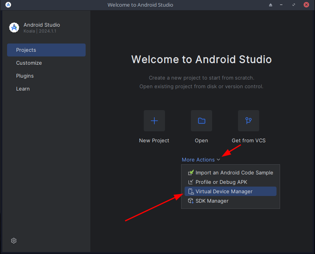Click the Android Studio logo in sidebar
315x254 pixels.
[x=14, y=27]
